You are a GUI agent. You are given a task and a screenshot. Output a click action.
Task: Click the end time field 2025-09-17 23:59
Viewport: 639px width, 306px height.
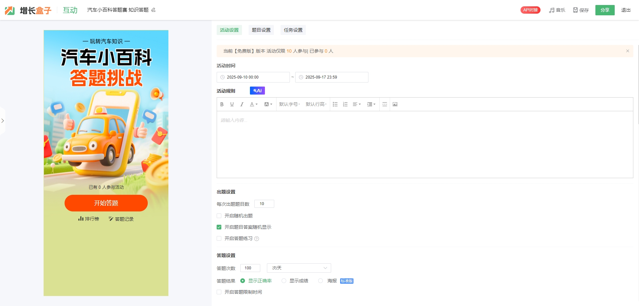click(x=332, y=77)
